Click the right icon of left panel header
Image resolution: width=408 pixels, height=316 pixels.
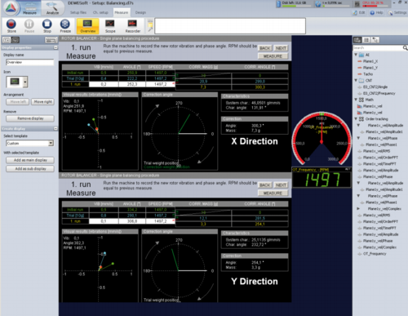click(x=51, y=40)
